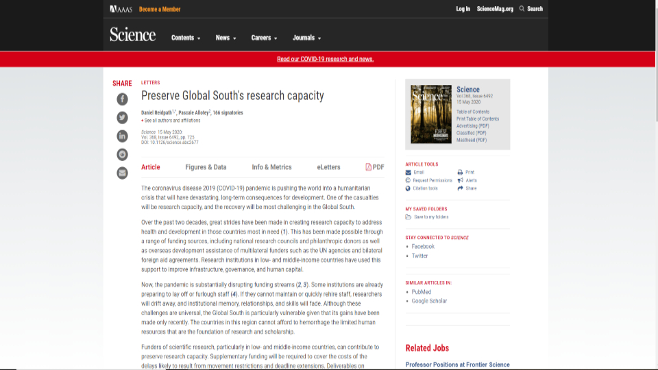Click reference 4 citation in text

pos(234,295)
